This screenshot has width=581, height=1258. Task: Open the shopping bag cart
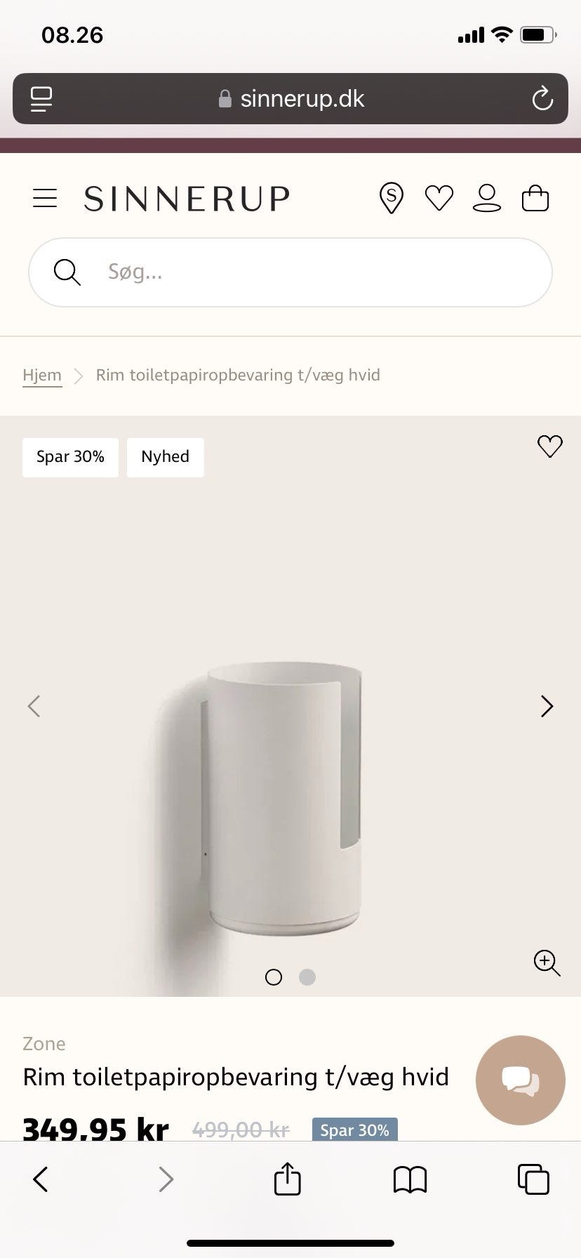pos(535,198)
